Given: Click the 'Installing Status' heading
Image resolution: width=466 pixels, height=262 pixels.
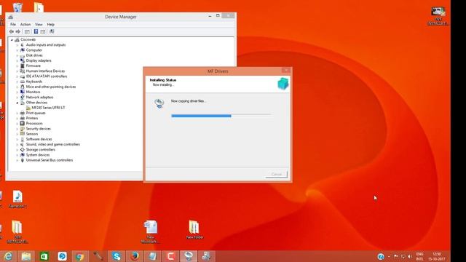Looking at the screenshot, I should [x=163, y=80].
